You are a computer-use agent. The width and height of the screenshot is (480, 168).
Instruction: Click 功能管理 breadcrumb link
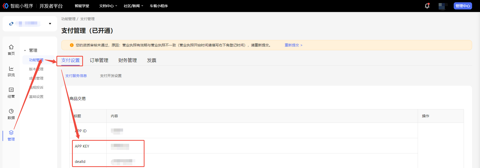point(68,19)
